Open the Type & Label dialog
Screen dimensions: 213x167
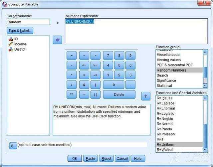point(20,31)
